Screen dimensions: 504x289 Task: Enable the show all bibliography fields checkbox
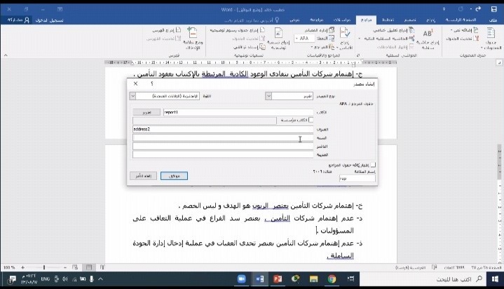tap(373, 165)
